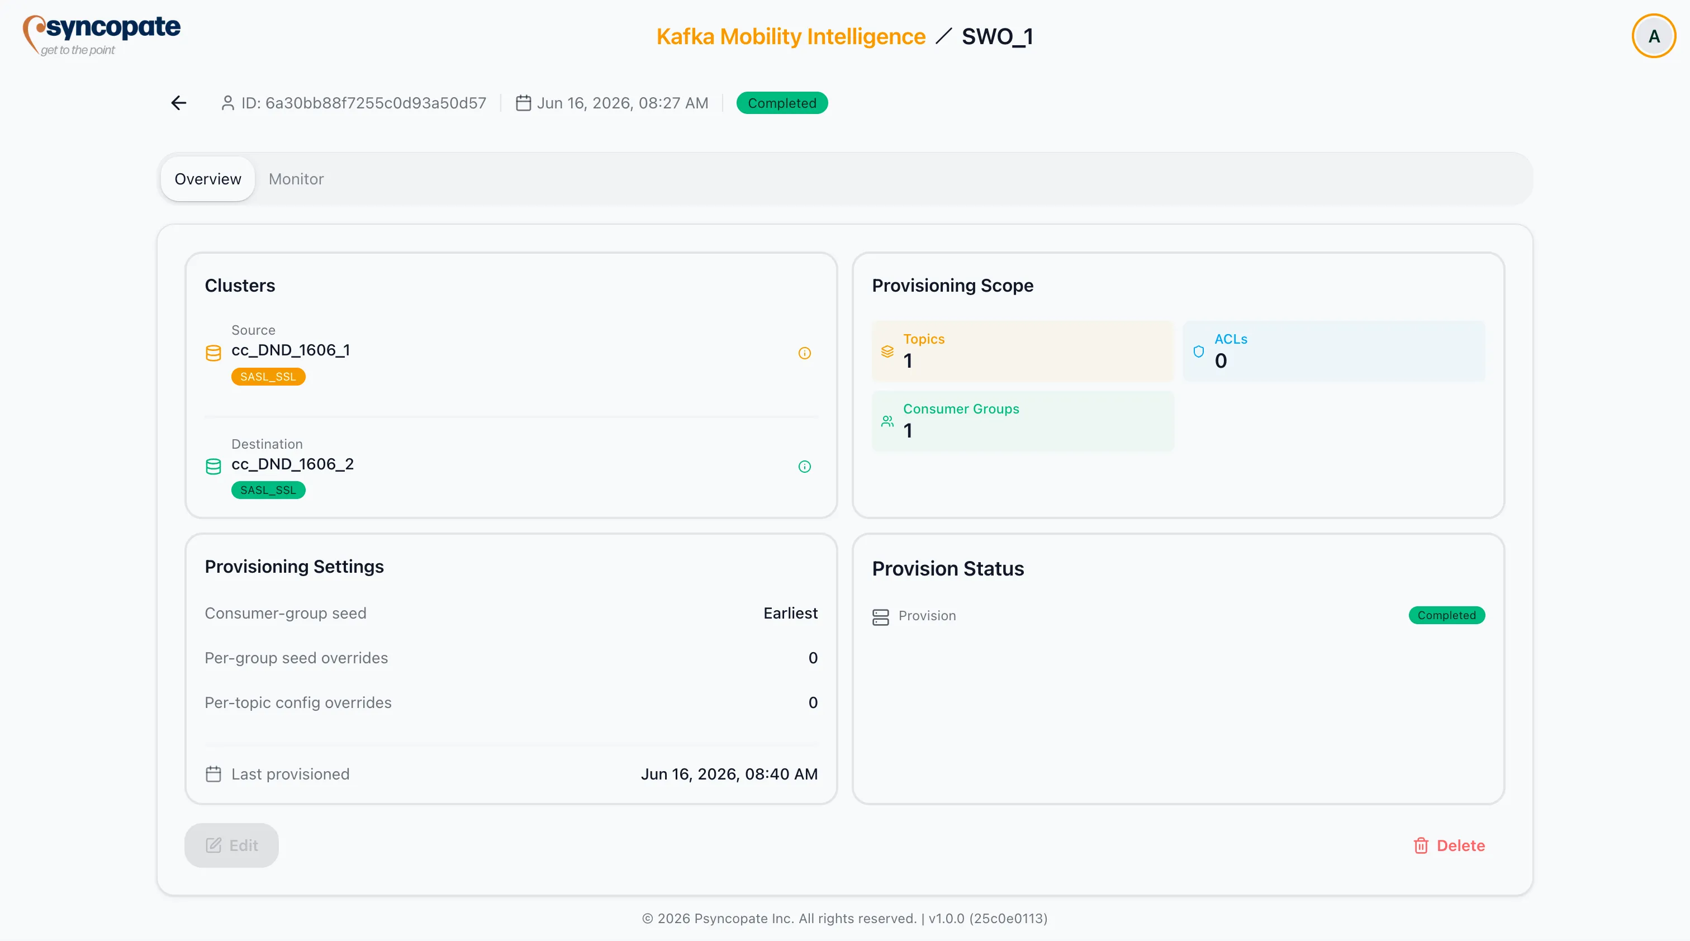This screenshot has height=941, width=1690.
Task: Click the trash icon on Delete
Action: click(x=1421, y=846)
